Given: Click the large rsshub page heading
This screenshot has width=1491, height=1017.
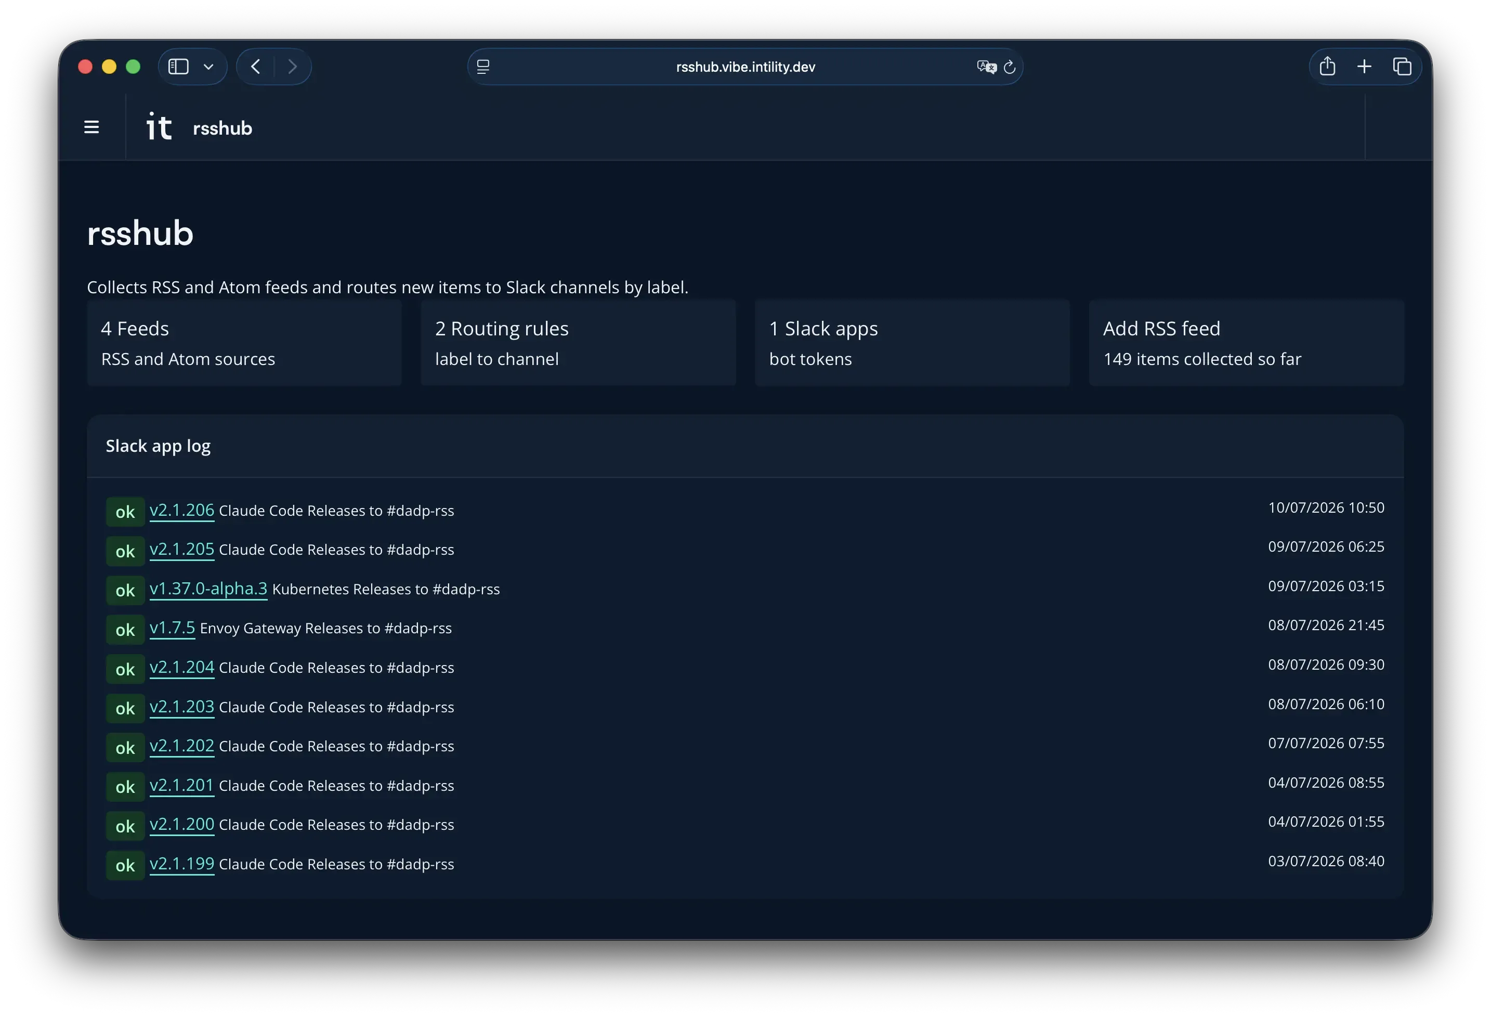Looking at the screenshot, I should pos(140,233).
